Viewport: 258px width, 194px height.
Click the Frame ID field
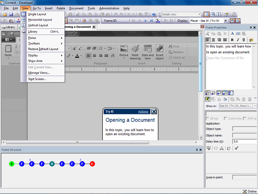point(123,21)
